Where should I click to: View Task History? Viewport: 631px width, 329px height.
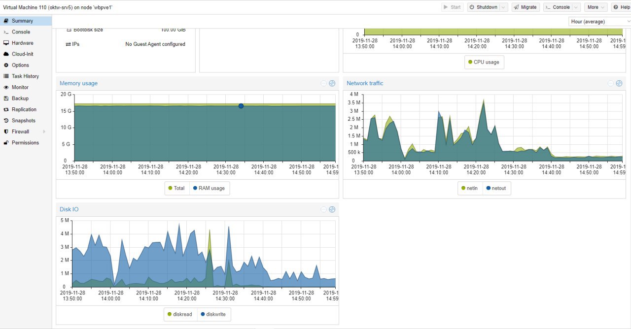point(26,76)
